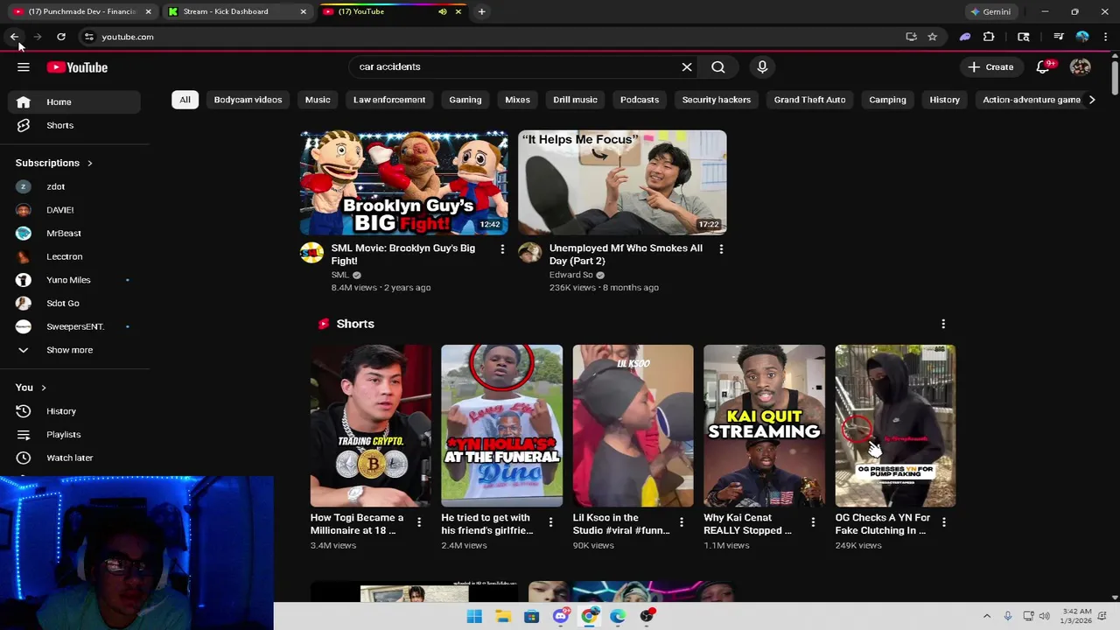The width and height of the screenshot is (1120, 630).
Task: Open options for the Togi Millionaire short
Action: click(x=419, y=522)
